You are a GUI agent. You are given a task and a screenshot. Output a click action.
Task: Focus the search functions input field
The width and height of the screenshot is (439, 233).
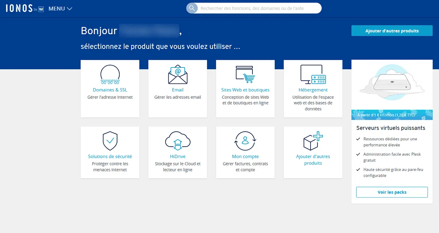tap(258, 8)
